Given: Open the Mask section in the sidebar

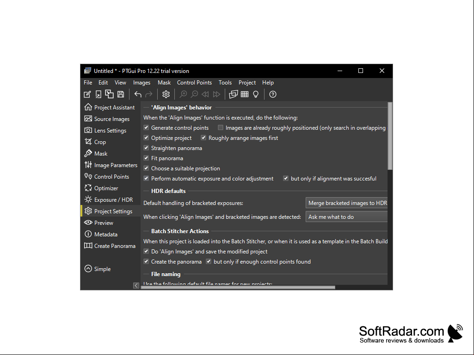Looking at the screenshot, I should tap(111, 154).
